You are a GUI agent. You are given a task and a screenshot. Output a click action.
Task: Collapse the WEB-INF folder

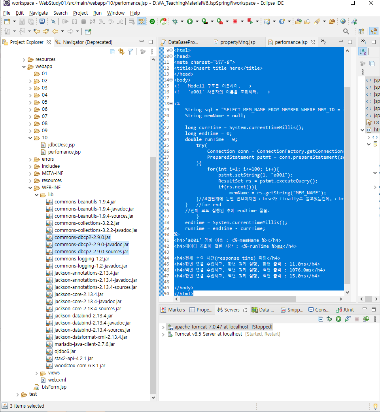coord(30,188)
